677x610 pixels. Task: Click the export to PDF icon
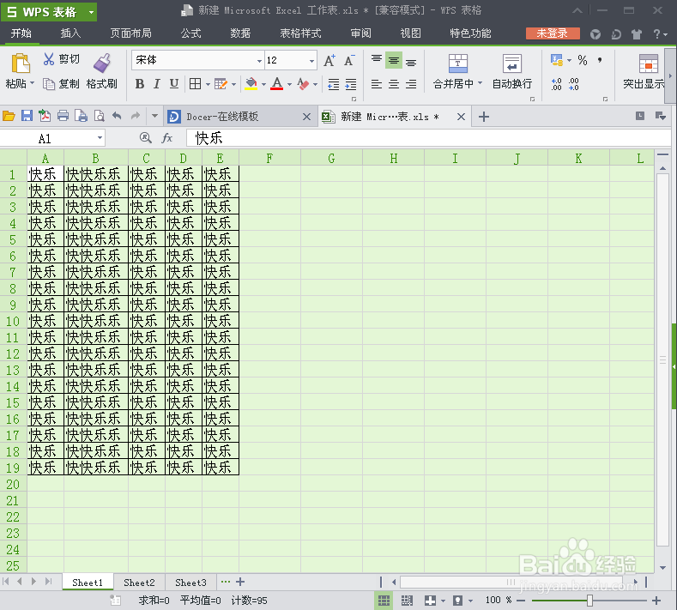(x=45, y=116)
